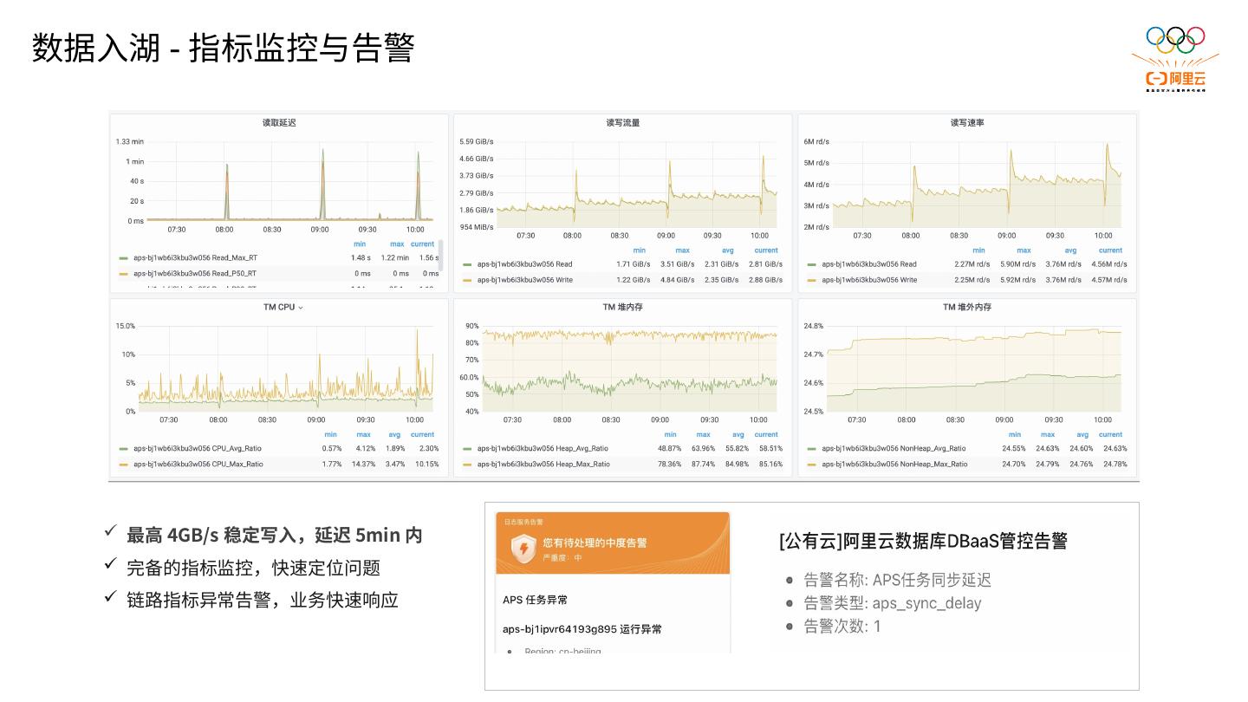Viewport: 1248px width, 702px height.
Task: Click the Alibaba Cloud logo
Action: (x=1175, y=80)
